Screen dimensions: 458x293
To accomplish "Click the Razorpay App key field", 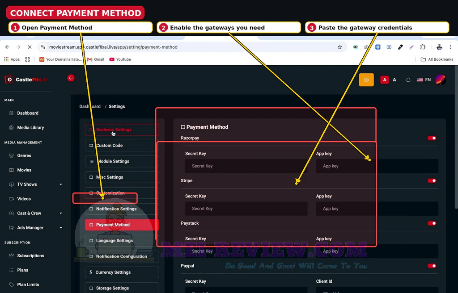I will point(377,166).
